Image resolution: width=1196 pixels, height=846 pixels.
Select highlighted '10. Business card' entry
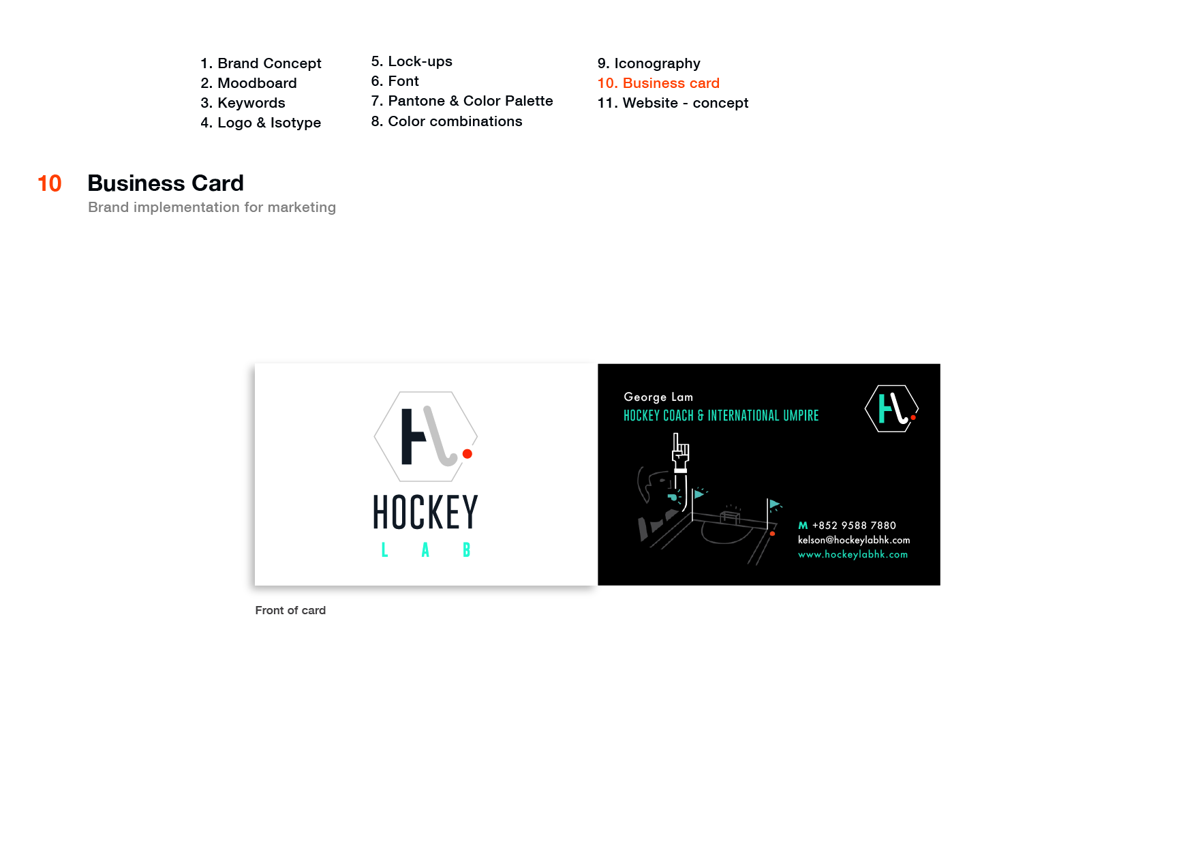click(x=658, y=83)
